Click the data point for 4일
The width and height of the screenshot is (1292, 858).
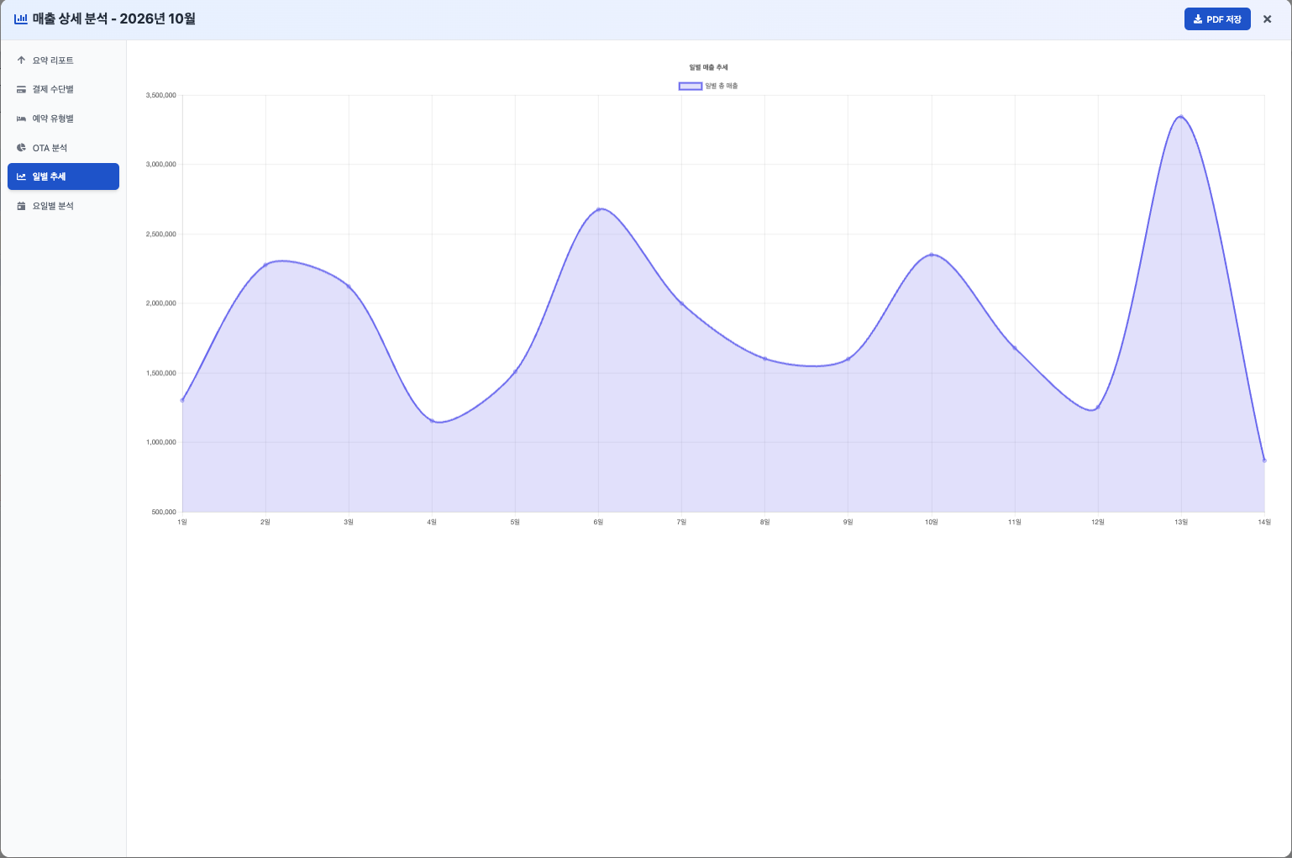[x=432, y=420]
